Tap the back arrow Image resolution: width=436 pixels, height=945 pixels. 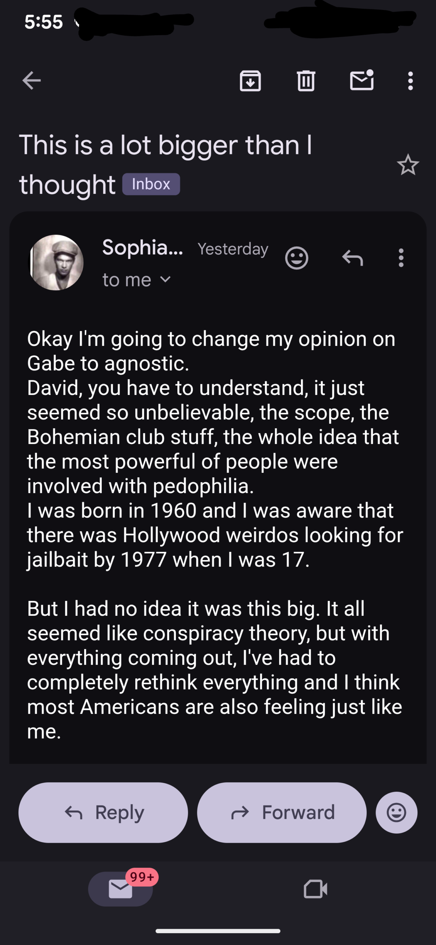pos(32,80)
